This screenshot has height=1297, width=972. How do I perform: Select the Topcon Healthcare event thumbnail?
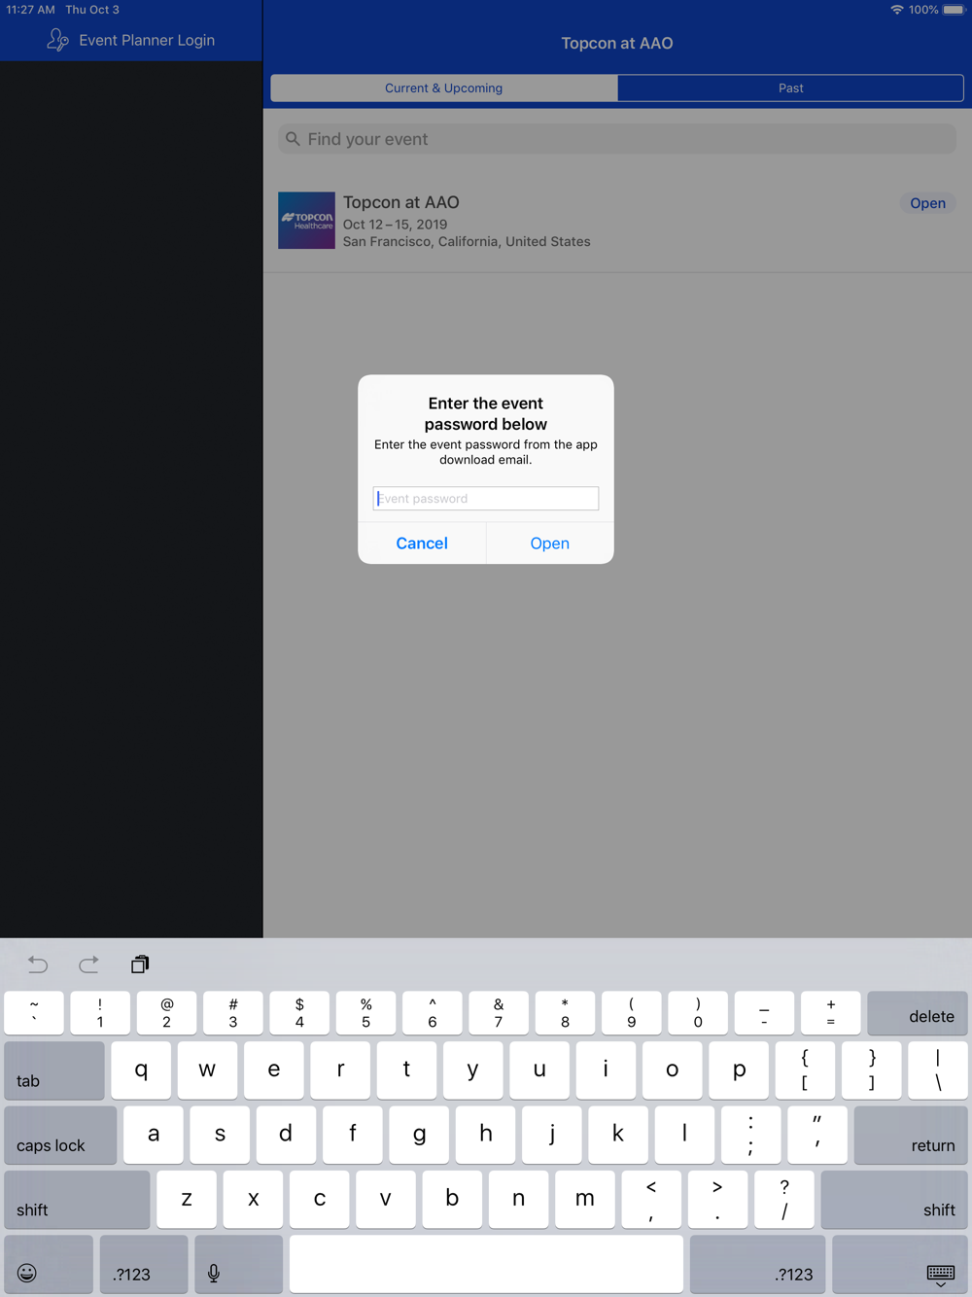306,221
